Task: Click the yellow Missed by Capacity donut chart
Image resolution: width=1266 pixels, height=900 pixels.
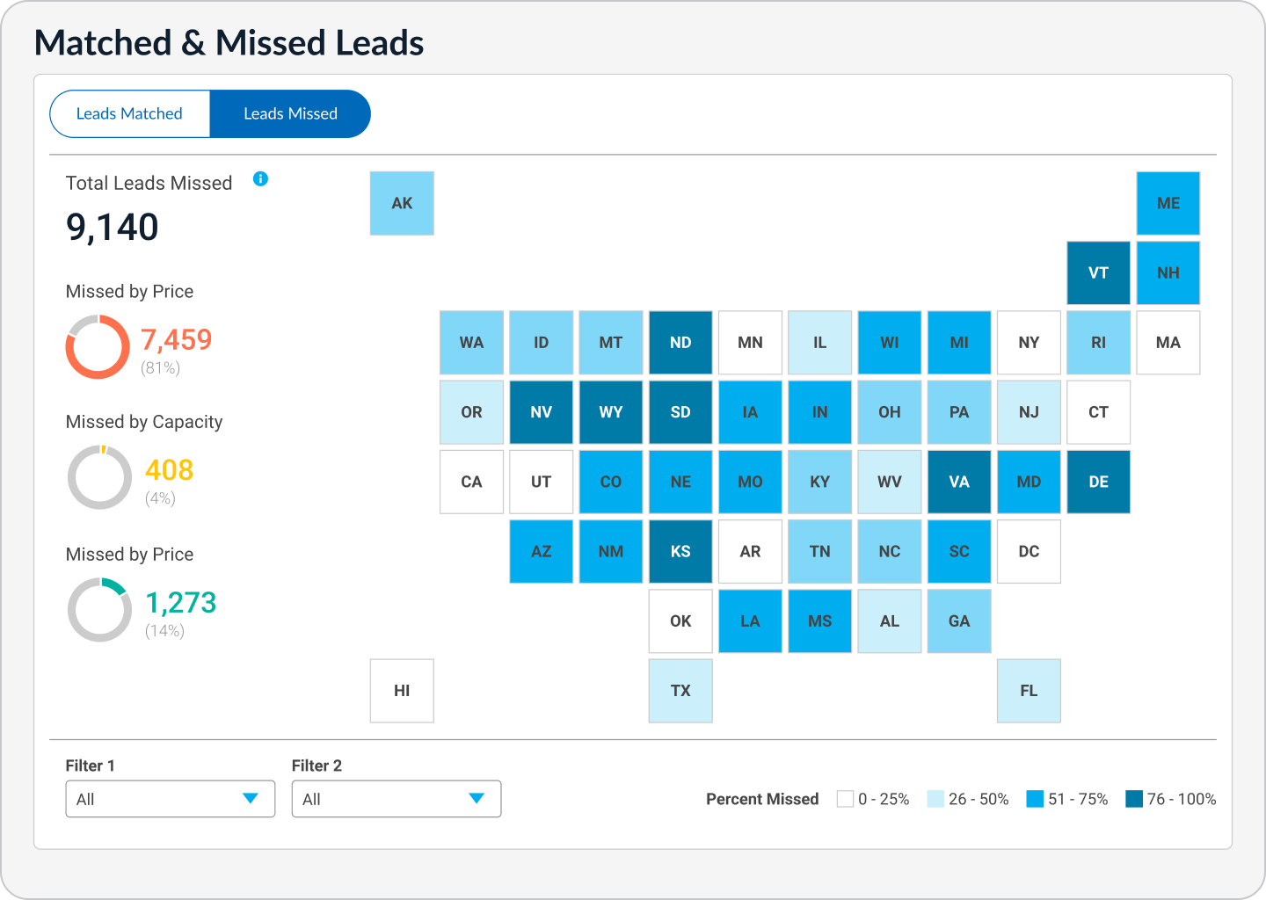Action: click(99, 477)
